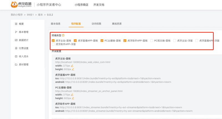
Task: Open the 概要 overview icon in sidebar
Action: [16, 24]
